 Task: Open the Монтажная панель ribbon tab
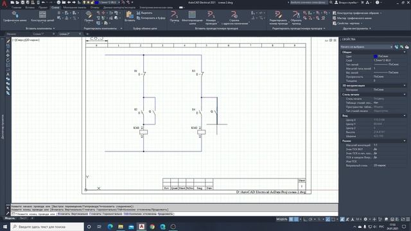click(74, 8)
